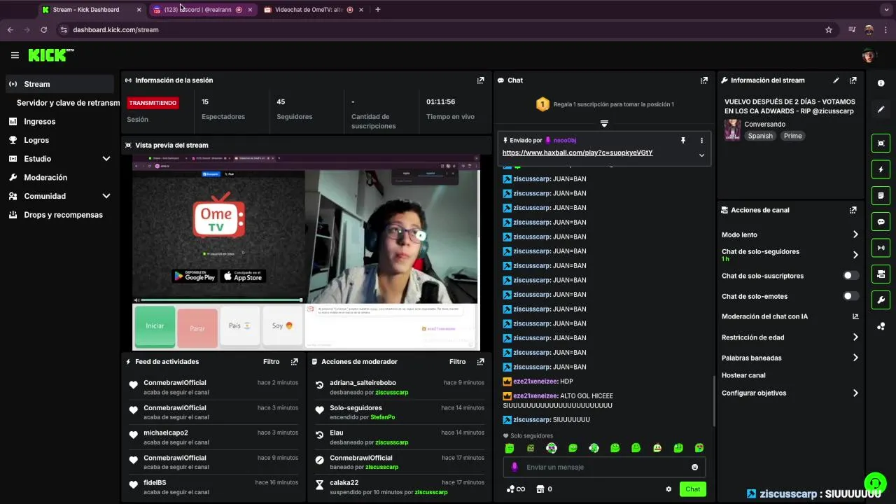Pop out the Acciones de canal panel
The width and height of the screenshot is (896, 504).
pyautogui.click(x=853, y=210)
